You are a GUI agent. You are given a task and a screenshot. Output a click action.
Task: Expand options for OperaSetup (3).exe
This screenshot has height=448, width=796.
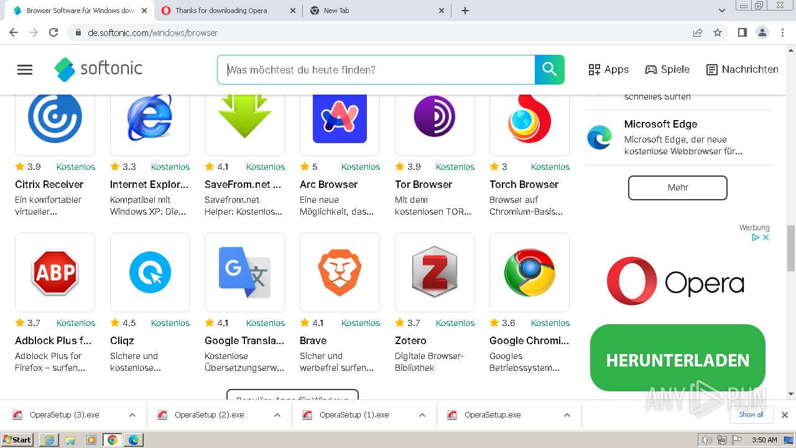click(x=132, y=415)
